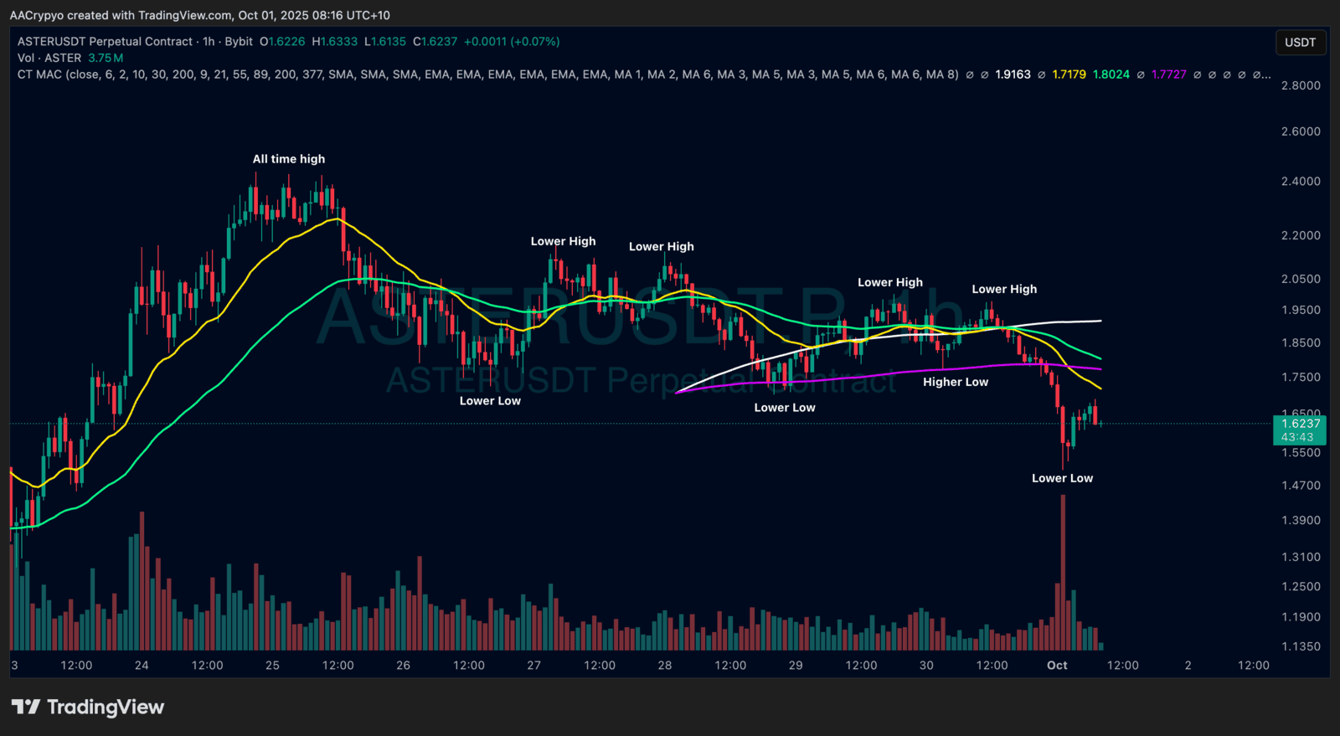Open the USDT currency selector

click(x=1300, y=43)
